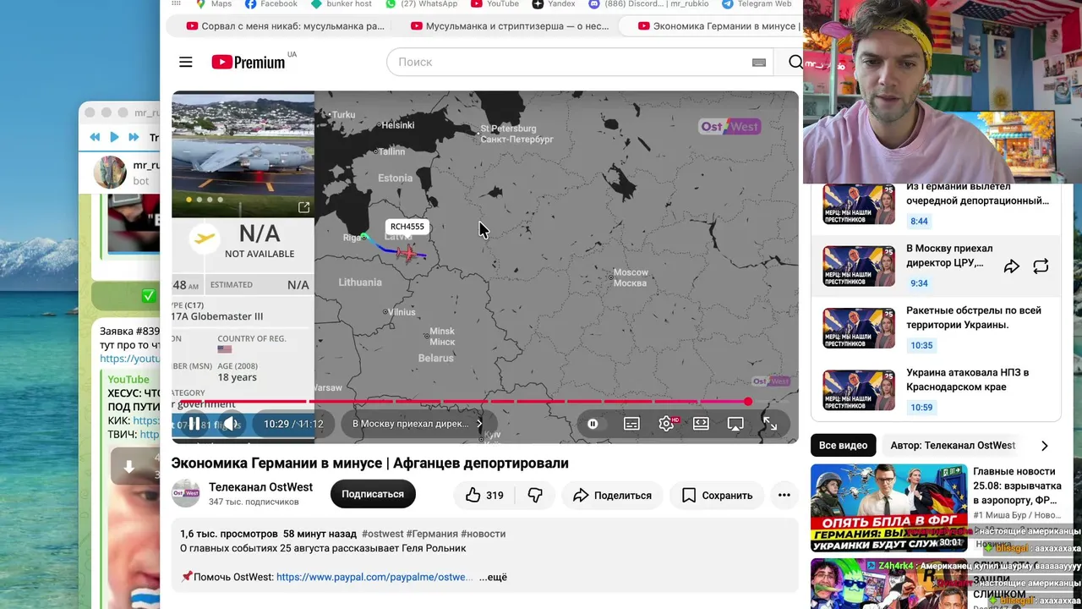This screenshot has width=1082, height=609.
Task: Click the Поделиться share button
Action: [x=612, y=496]
